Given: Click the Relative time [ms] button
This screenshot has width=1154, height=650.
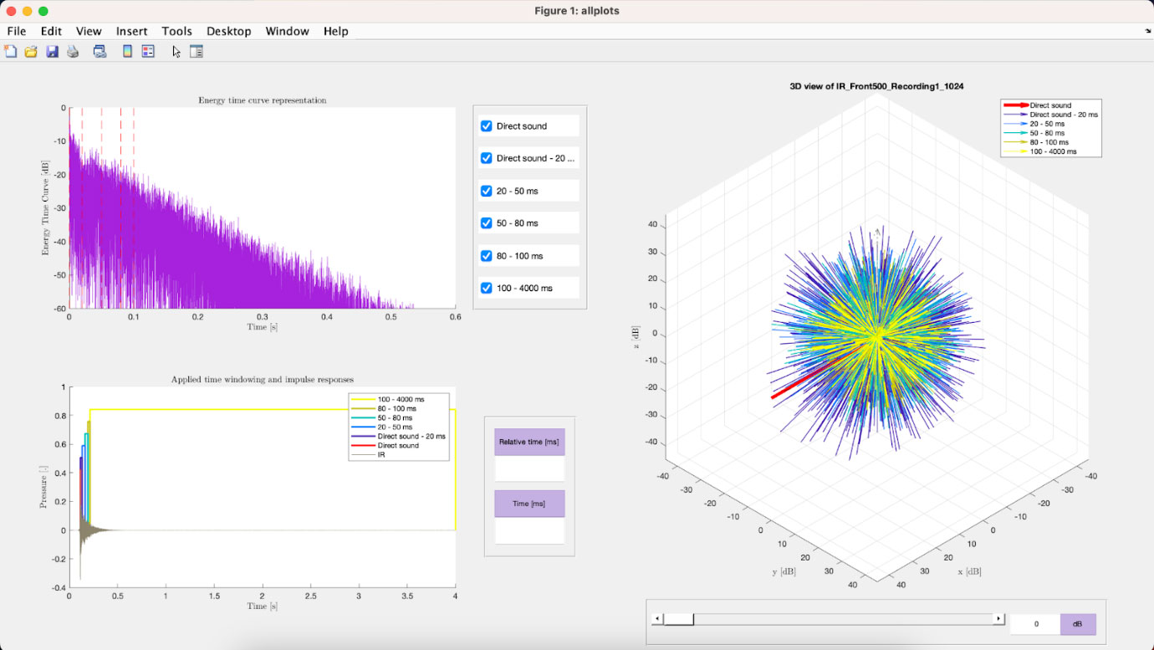Looking at the screenshot, I should pyautogui.click(x=529, y=442).
